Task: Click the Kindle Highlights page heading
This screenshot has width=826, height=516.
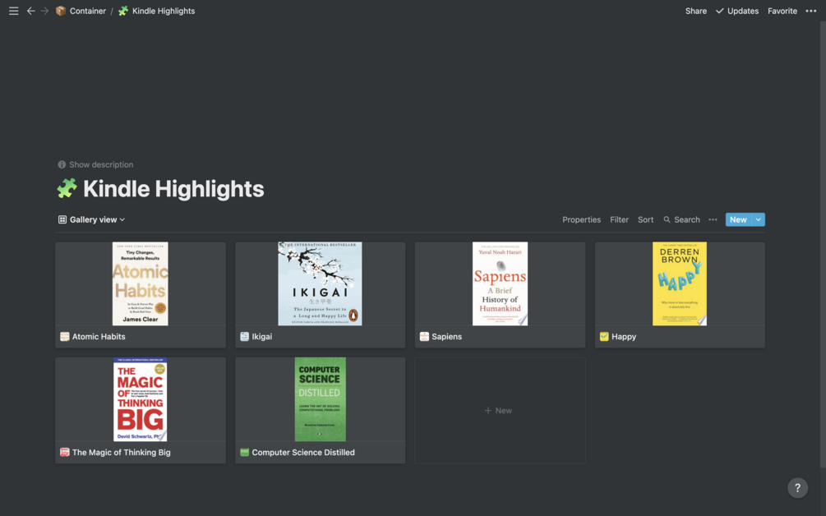Action: click(x=173, y=188)
